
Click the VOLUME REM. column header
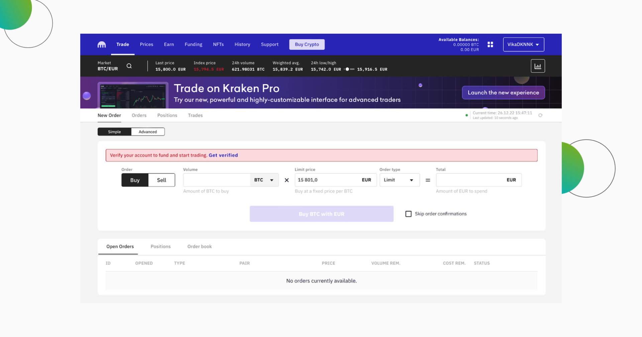(x=386, y=263)
